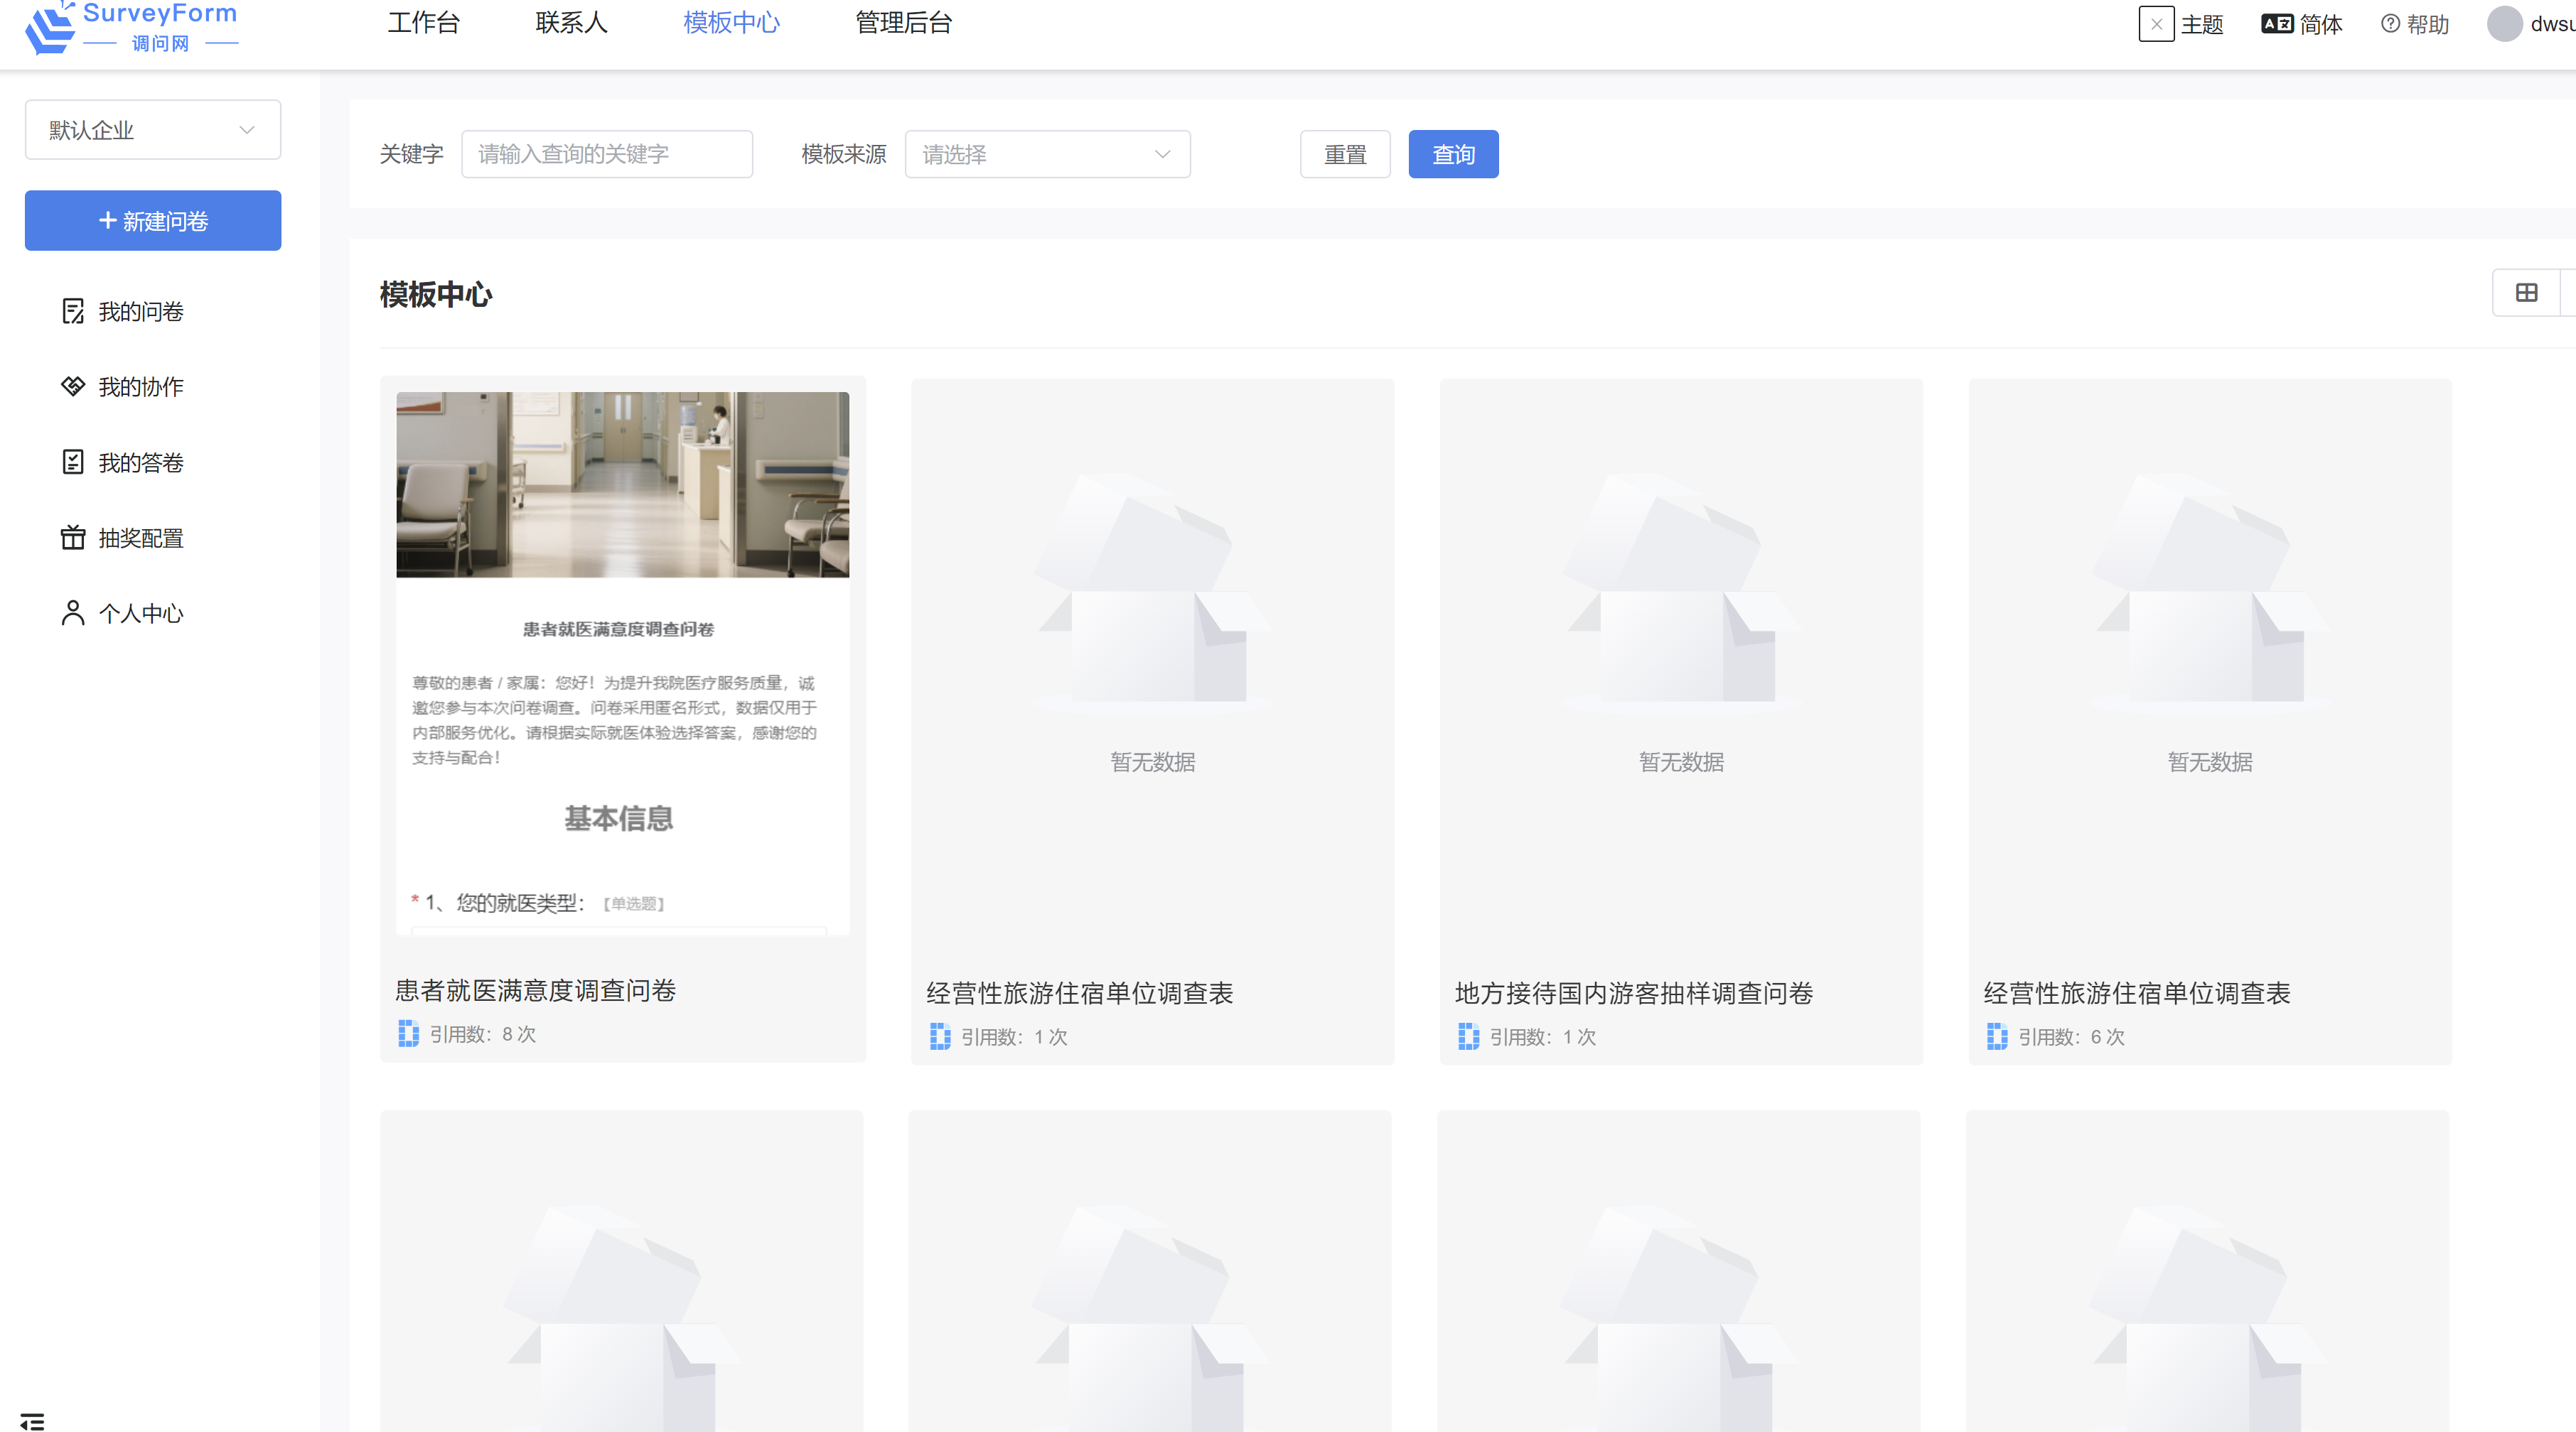The height and width of the screenshot is (1432, 2576).
Task: Click the 模板来源 dropdown chevron arrow
Action: tap(1162, 155)
